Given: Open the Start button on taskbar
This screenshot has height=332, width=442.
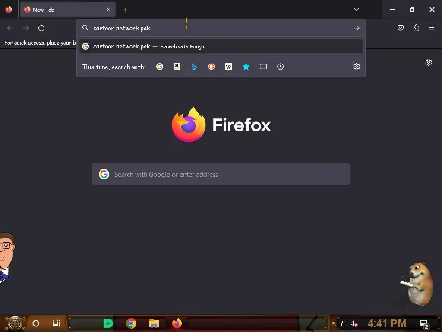Looking at the screenshot, I should click(15, 323).
